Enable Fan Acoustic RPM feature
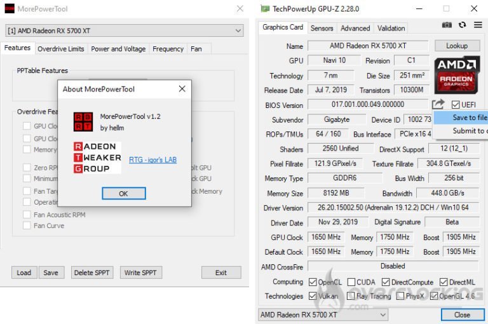Image resolution: width=488 pixels, height=324 pixels. coord(27,215)
